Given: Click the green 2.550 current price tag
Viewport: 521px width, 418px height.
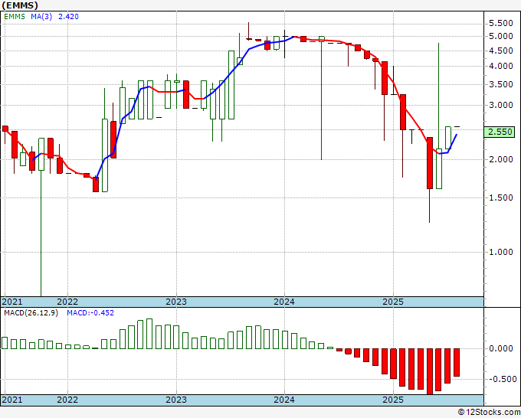Looking at the screenshot, I should pyautogui.click(x=500, y=132).
